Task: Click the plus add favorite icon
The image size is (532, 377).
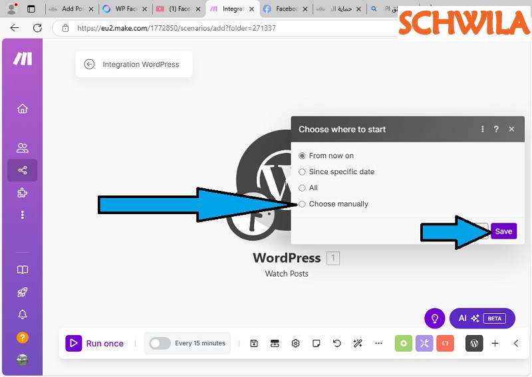Action: pos(495,343)
